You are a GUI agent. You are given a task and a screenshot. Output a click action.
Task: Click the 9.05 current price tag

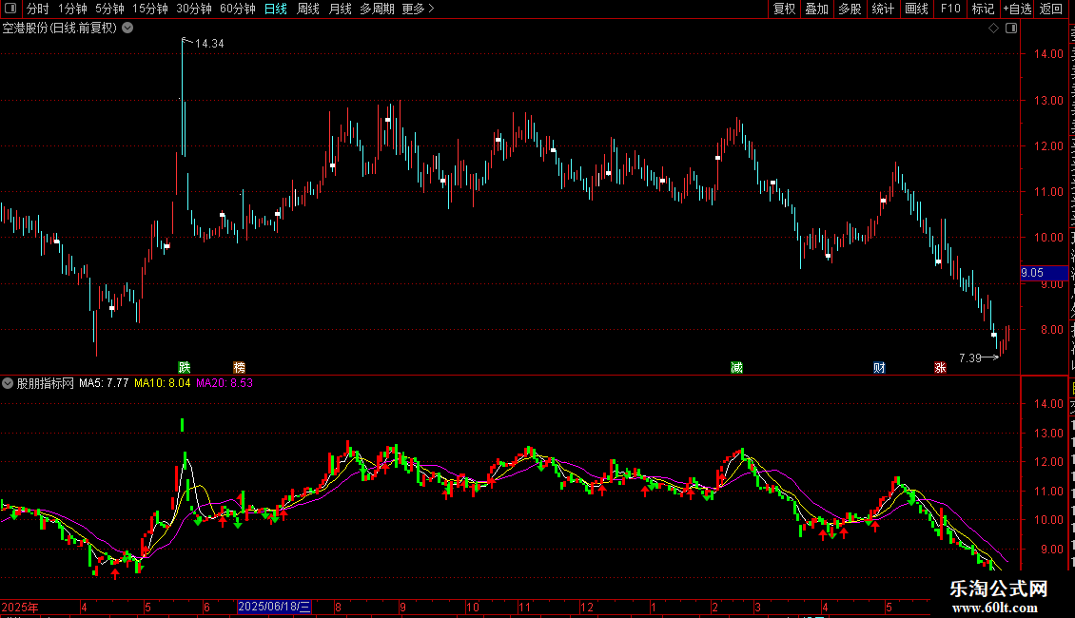click(x=1044, y=273)
